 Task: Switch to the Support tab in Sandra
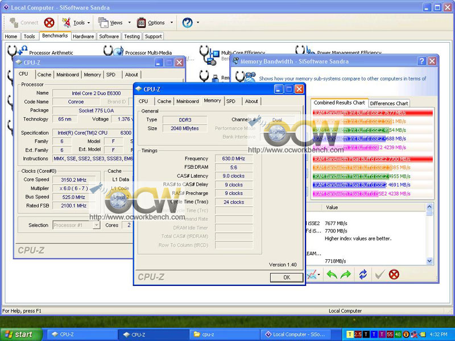153,36
